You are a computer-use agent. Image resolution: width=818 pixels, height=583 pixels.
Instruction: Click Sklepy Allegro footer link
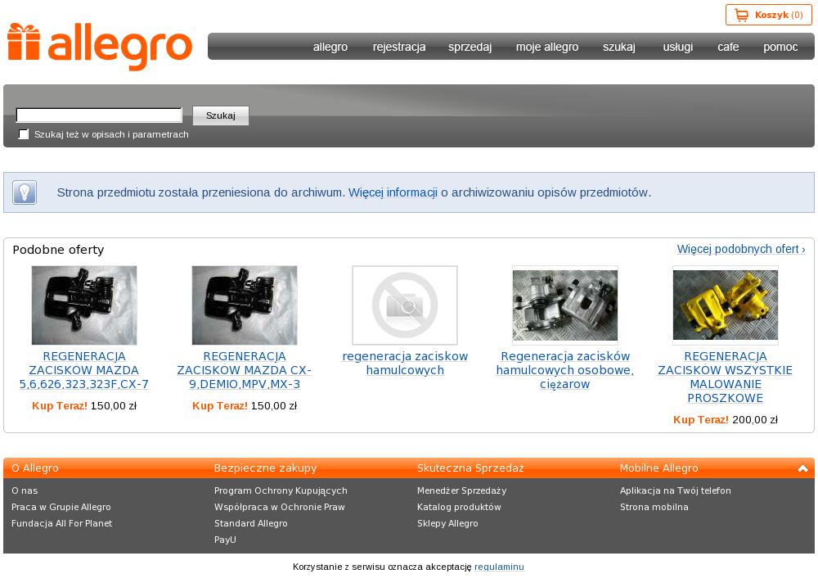coord(447,523)
